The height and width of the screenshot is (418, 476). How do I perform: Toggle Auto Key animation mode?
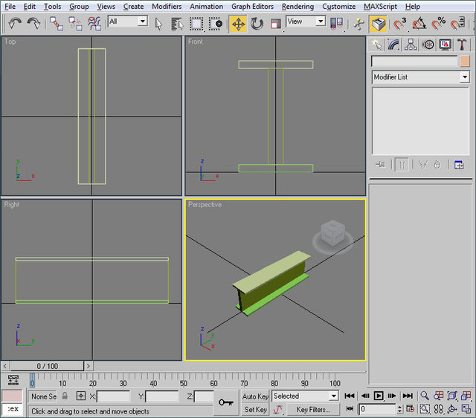tap(255, 396)
